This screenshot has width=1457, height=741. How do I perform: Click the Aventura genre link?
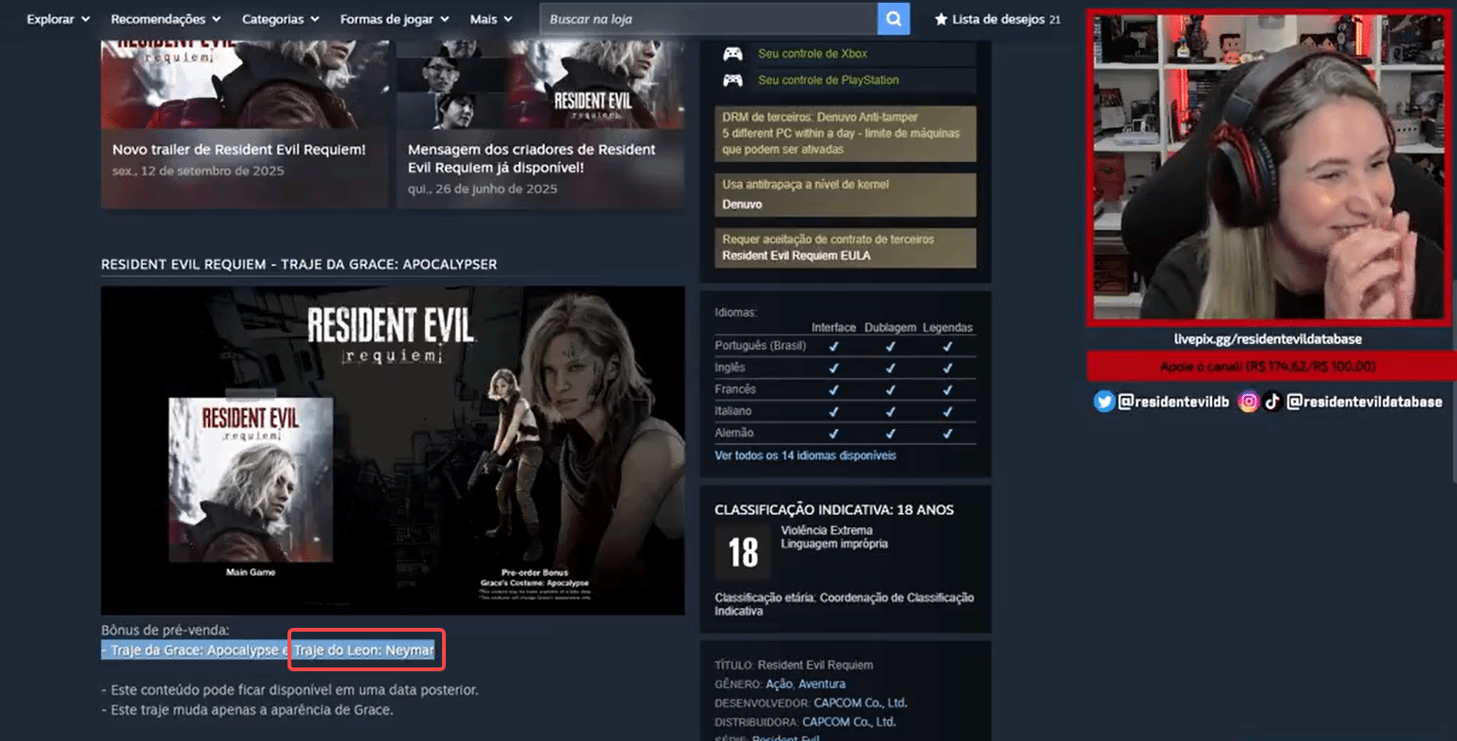822,684
